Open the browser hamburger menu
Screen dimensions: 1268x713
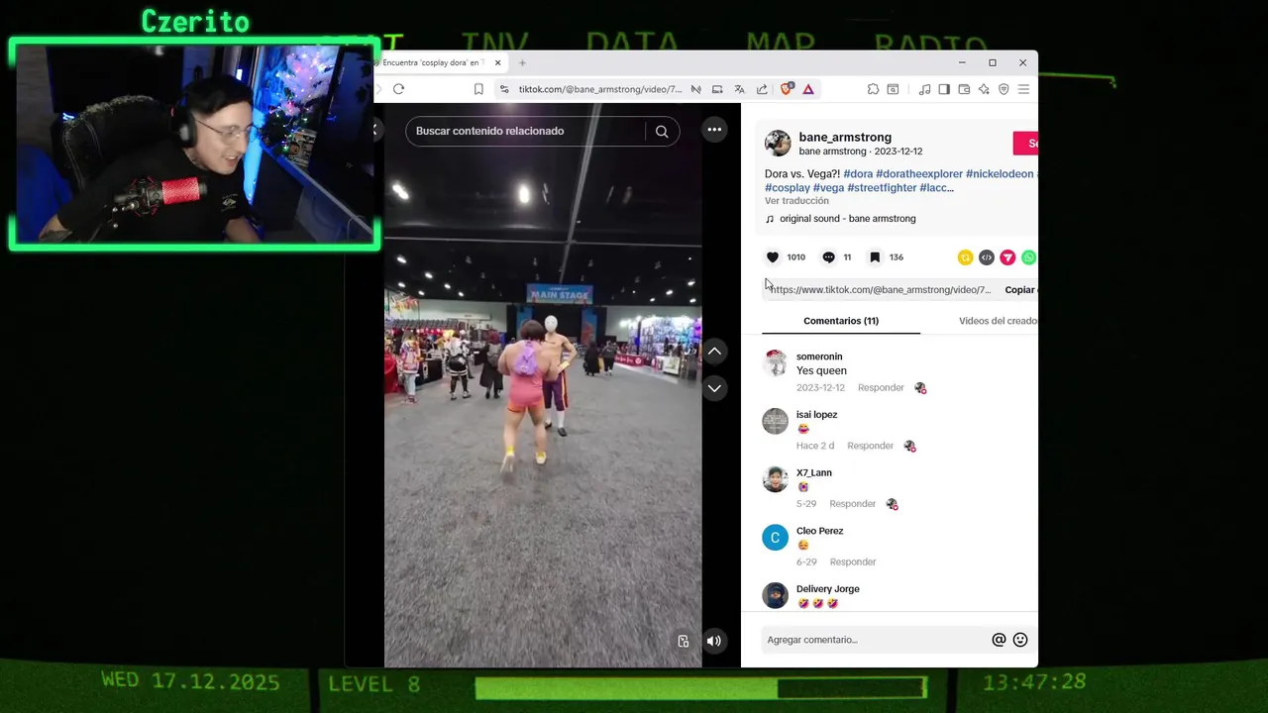tap(1023, 89)
